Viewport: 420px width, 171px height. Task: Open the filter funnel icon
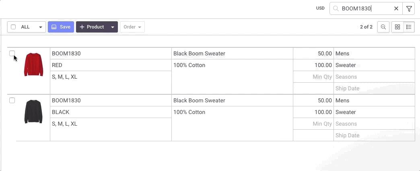409,8
